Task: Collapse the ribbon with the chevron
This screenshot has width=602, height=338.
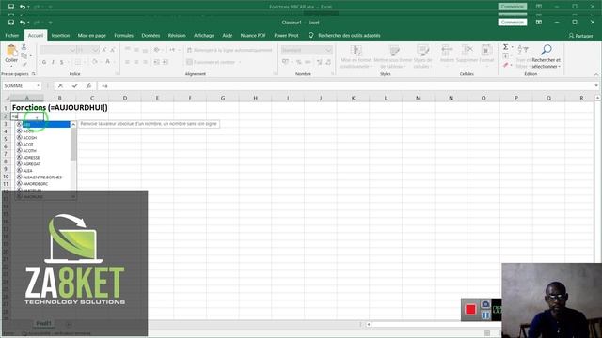Action: (596, 74)
